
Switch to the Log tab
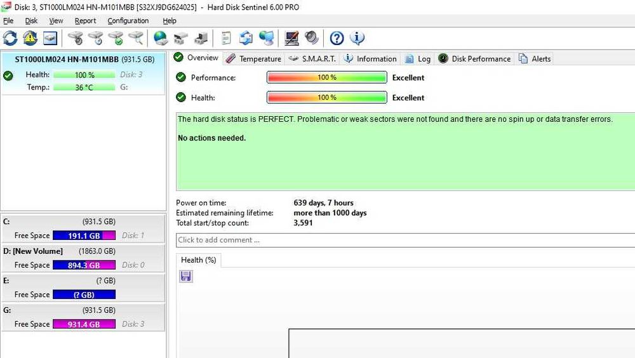click(418, 59)
